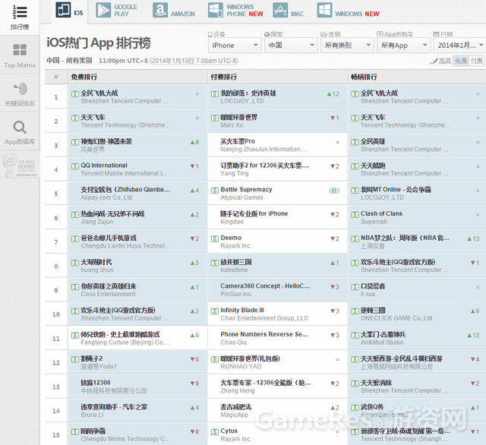Open 支付宝钱包 Zhifubao Qianbao link
Image resolution: width=486 pixels, height=445 pixels.
coord(125,190)
